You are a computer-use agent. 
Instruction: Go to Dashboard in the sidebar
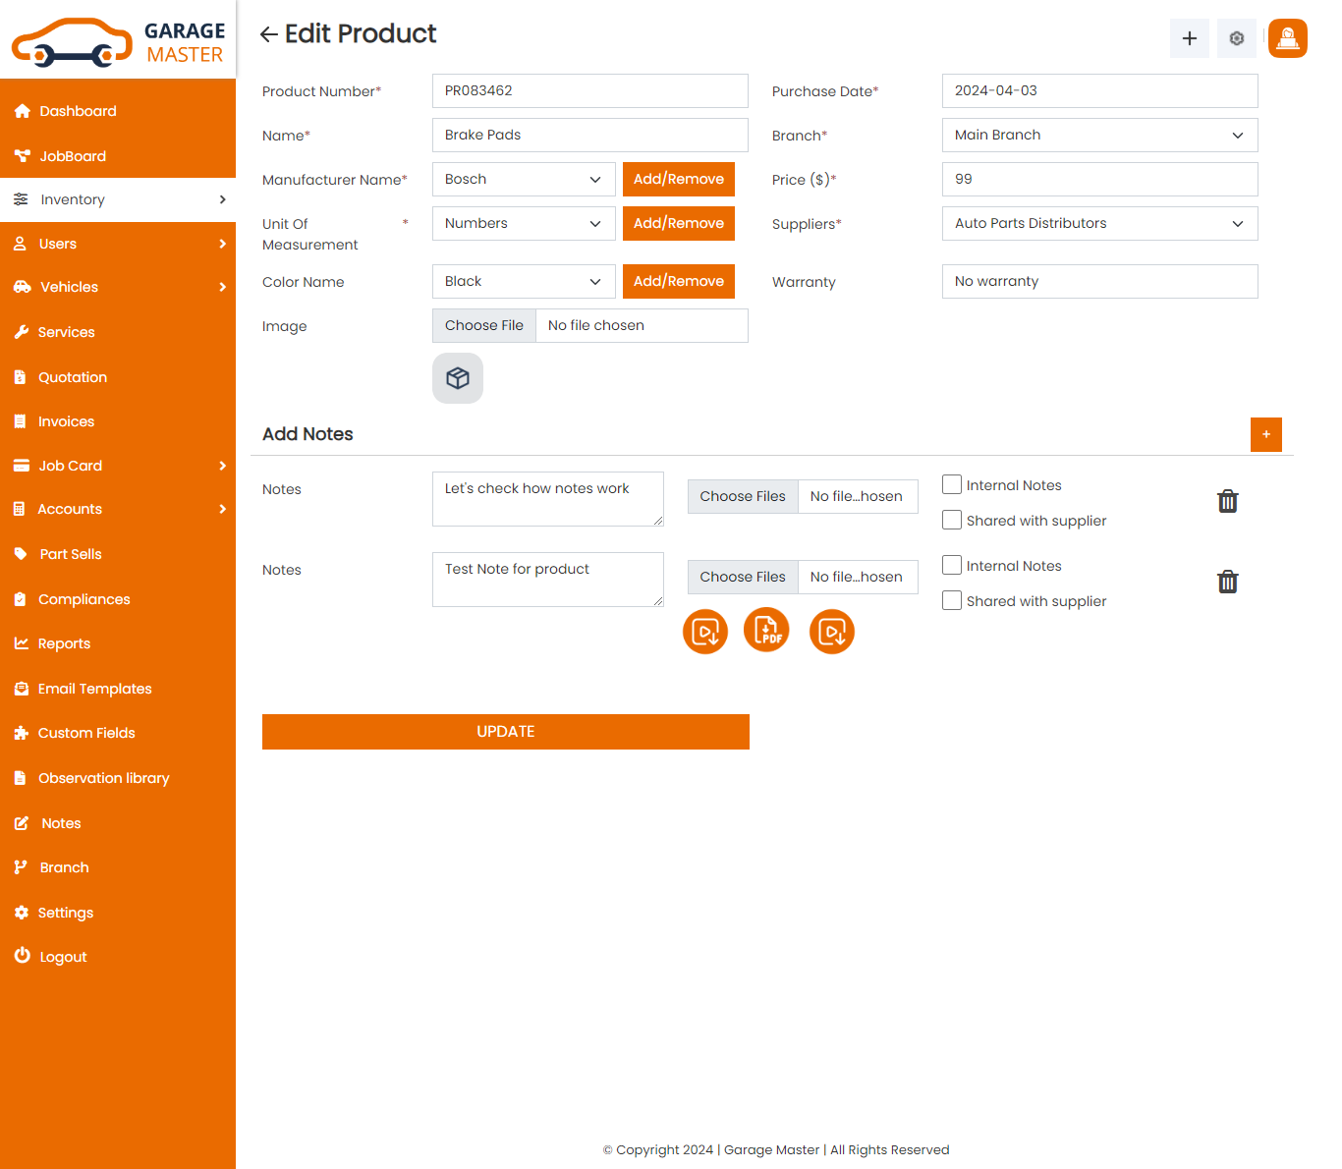tap(78, 111)
